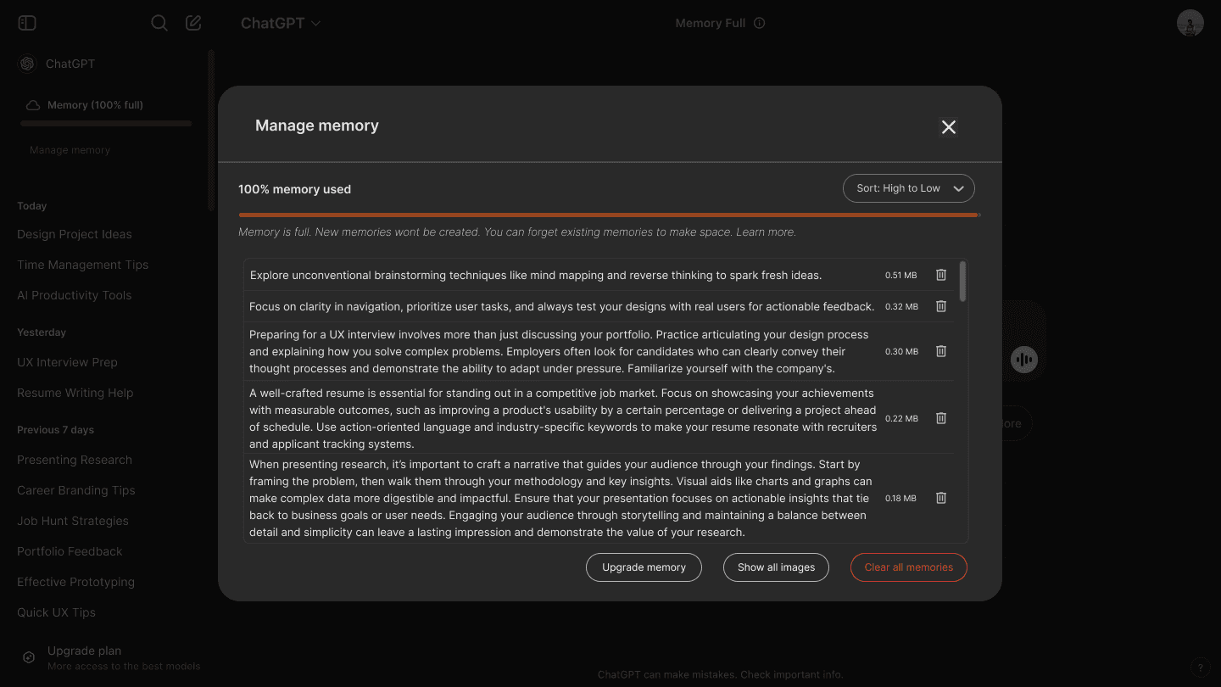Viewport: 1221px width, 687px height.
Task: Toggle the sidebar panel icon
Action: click(x=27, y=23)
